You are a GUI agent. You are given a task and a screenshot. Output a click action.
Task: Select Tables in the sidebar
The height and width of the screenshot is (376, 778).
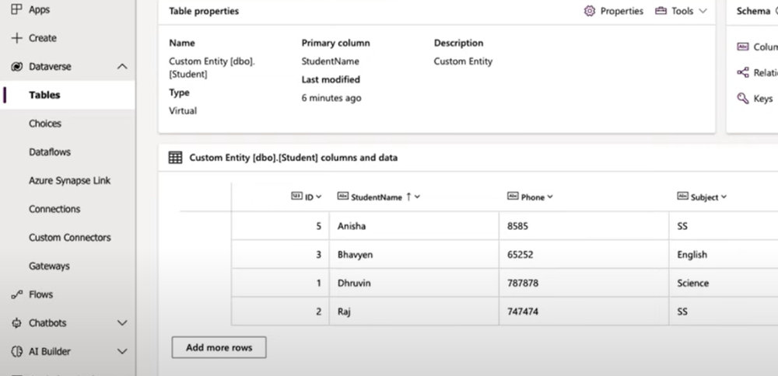click(x=68, y=95)
